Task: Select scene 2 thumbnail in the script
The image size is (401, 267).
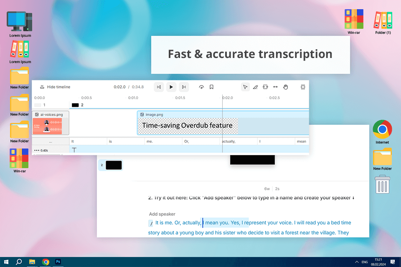Action: pyautogui.click(x=114, y=165)
